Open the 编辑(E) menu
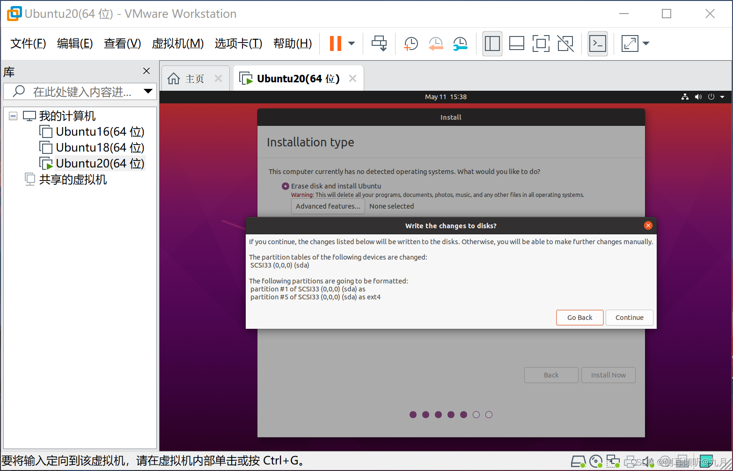The image size is (733, 471). (75, 43)
